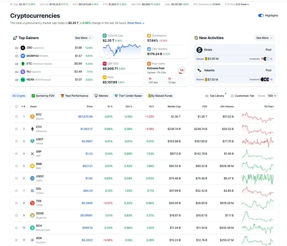This screenshot has height=246, width=287.
Task: Star XRP as favorite
Action: [x=16, y=154]
